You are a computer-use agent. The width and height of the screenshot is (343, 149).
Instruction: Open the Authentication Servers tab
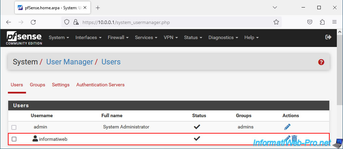click(x=100, y=85)
